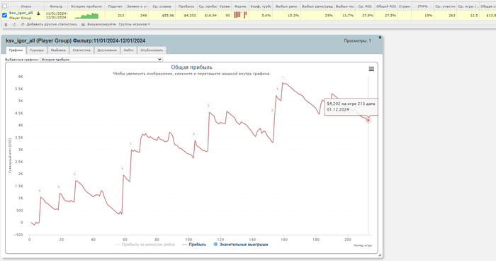Toggle the Прибыль series in the chart legend
Viewport: 496px width, 261px height.
pos(194,244)
